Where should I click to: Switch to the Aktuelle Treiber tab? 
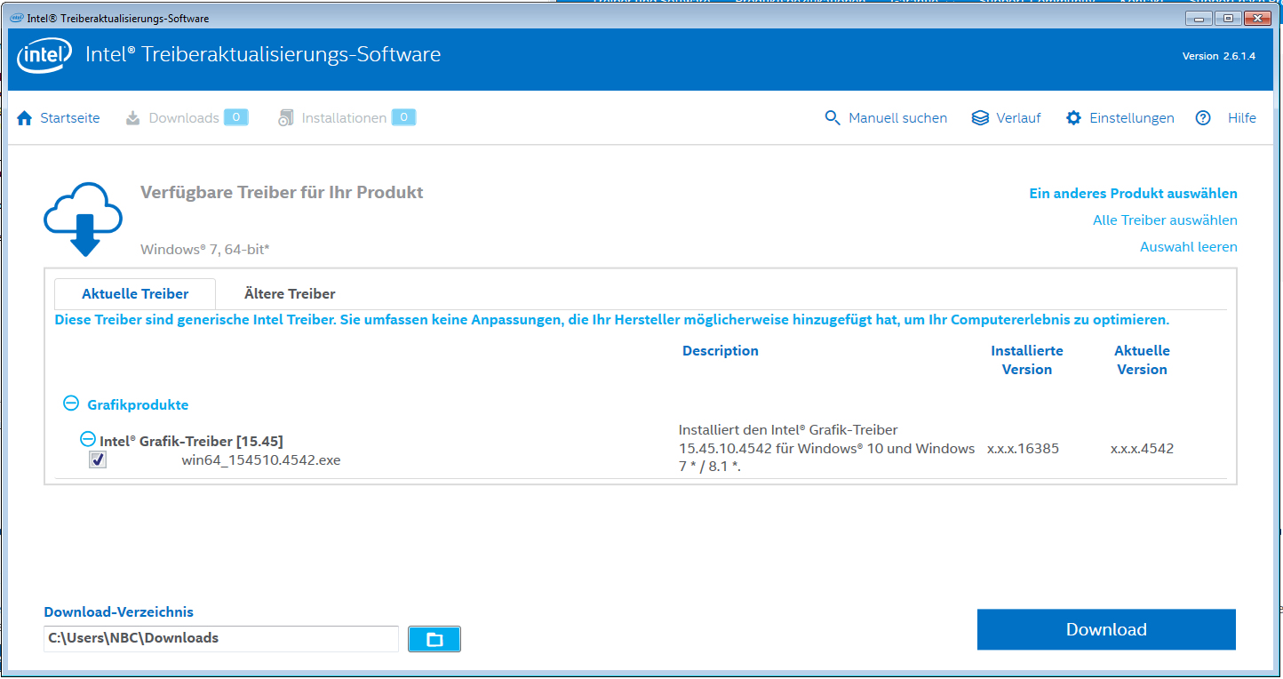pyautogui.click(x=135, y=293)
